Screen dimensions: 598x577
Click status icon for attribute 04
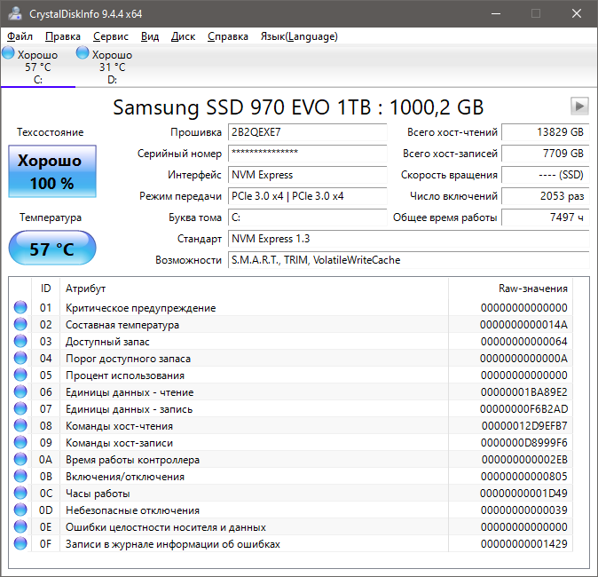tap(20, 359)
